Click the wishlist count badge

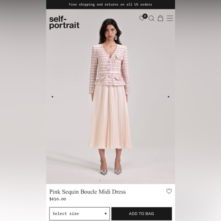[145, 16]
